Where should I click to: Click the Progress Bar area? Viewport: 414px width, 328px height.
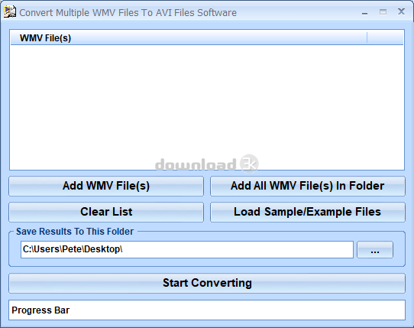207,310
